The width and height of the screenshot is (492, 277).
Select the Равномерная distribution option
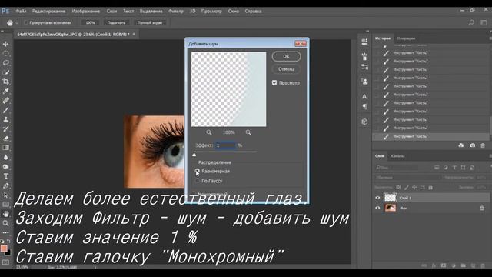tap(197, 171)
